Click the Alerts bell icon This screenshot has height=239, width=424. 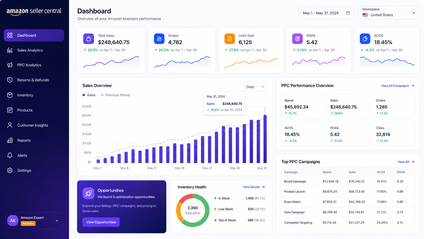[x=10, y=155]
